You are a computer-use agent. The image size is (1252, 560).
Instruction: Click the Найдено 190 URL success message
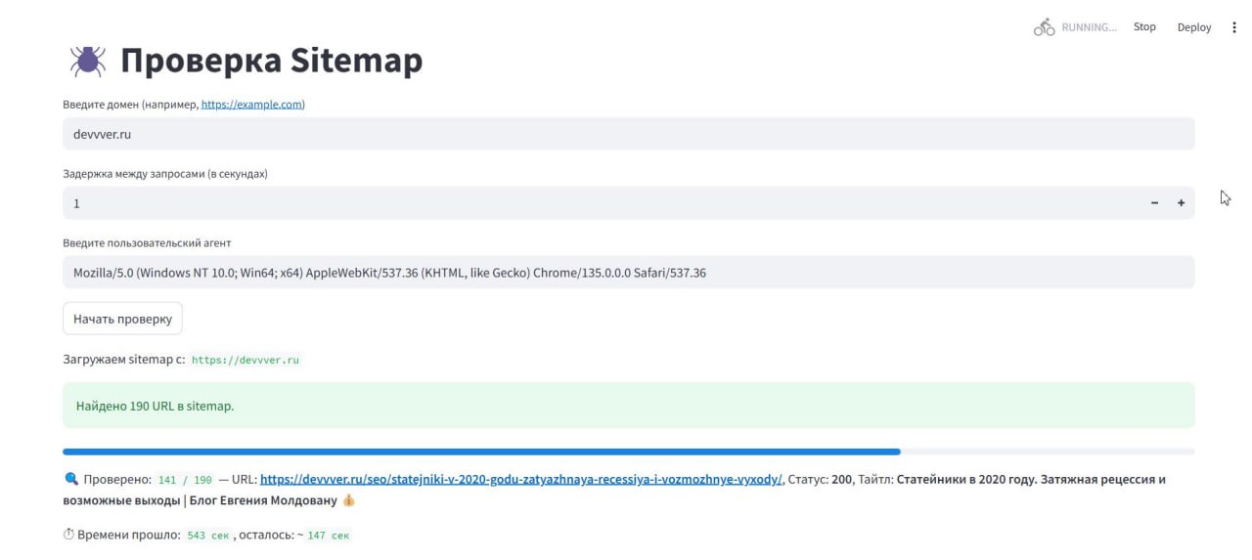tap(628, 405)
